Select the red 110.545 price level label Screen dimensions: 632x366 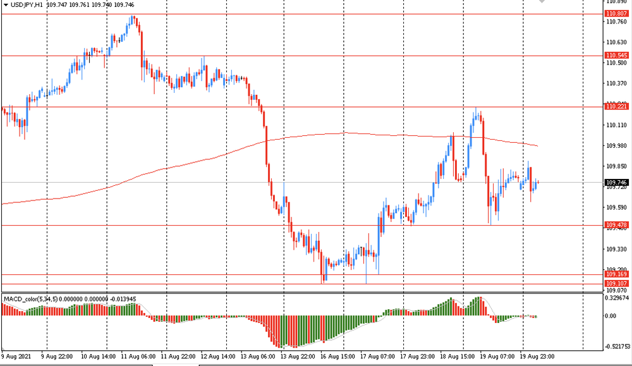(x=617, y=55)
